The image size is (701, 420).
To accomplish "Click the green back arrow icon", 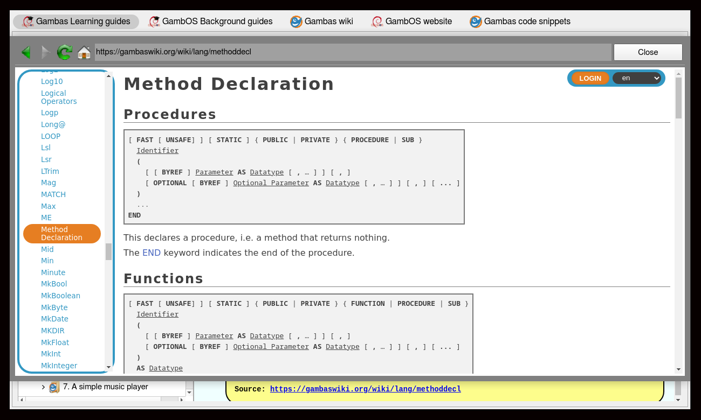I will pyautogui.click(x=25, y=52).
